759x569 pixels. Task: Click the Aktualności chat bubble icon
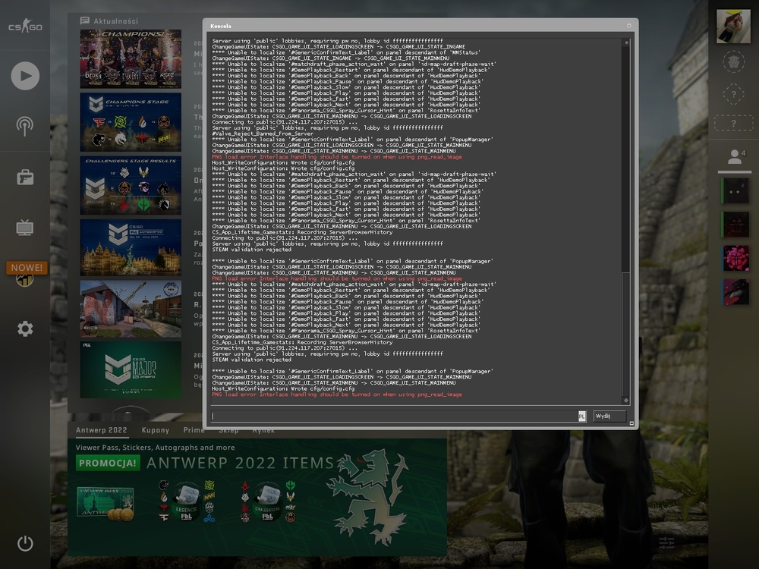tap(85, 20)
